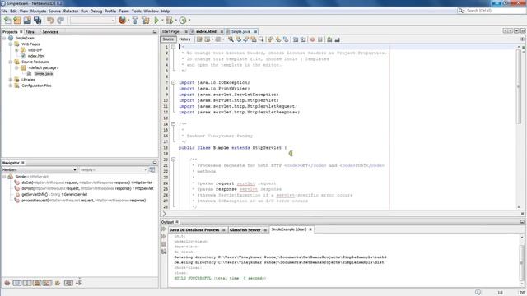527x296 pixels.
Task: Click the Debug Project toolbar icon
Action: click(x=169, y=21)
